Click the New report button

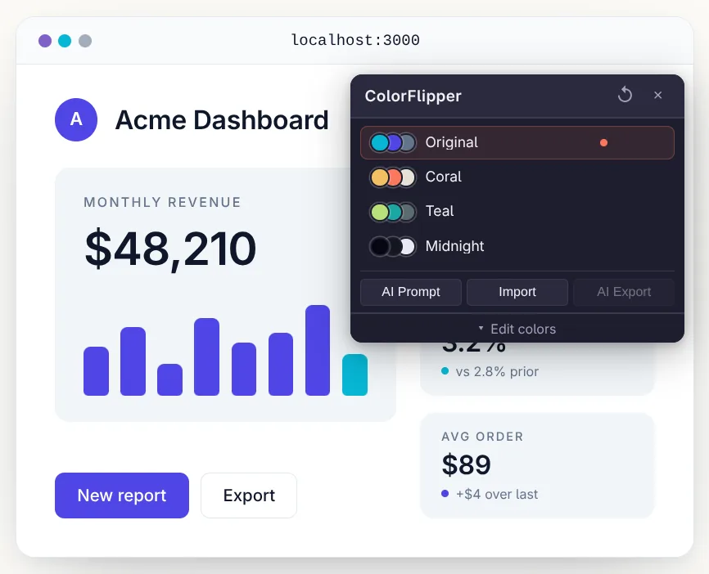(x=122, y=496)
